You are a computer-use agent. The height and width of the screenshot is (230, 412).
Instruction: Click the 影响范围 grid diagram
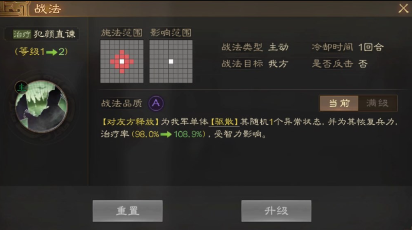[x=171, y=62]
